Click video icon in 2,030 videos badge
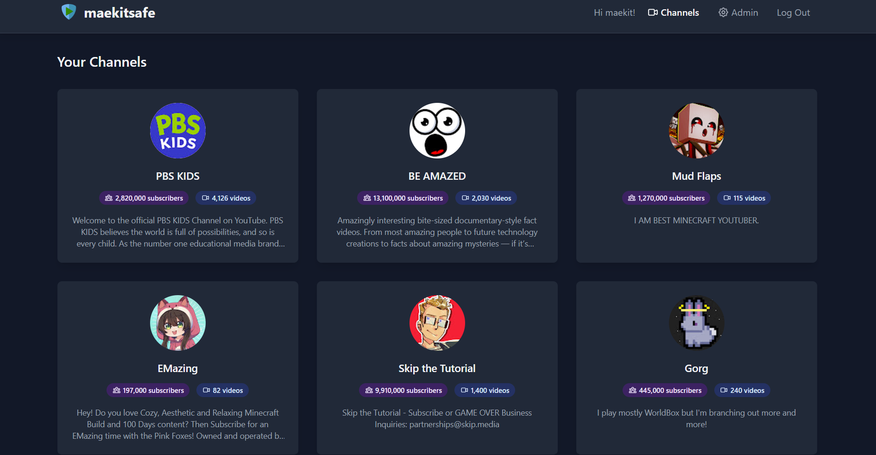The image size is (876, 455). (x=466, y=198)
